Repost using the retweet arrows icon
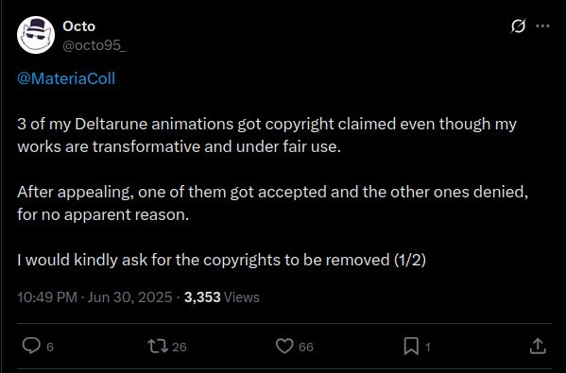This screenshot has height=373, width=566. (x=158, y=346)
